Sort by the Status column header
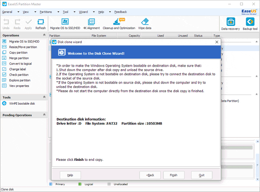260x192 pixels. pos(200,35)
